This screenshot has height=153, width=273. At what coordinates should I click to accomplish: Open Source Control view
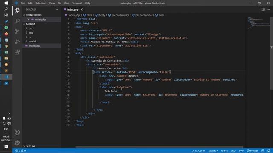[x=17, y=31]
